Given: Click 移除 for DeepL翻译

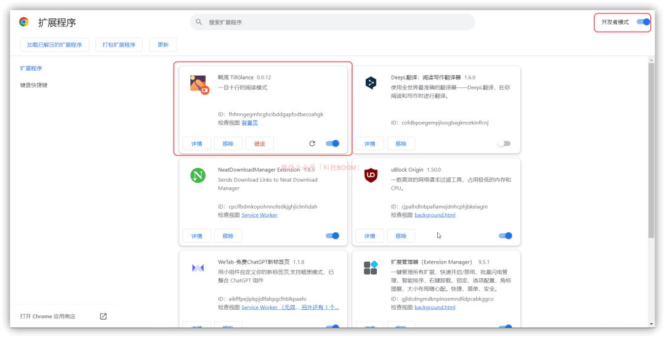Looking at the screenshot, I should 401,143.
